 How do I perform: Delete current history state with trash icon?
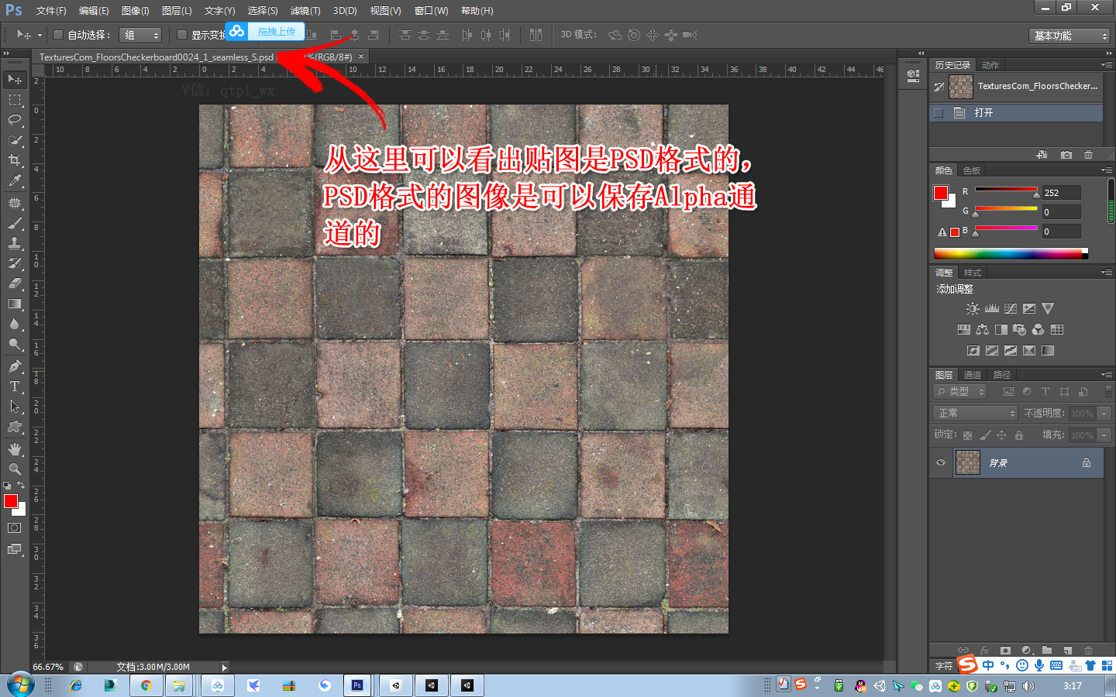point(1088,155)
